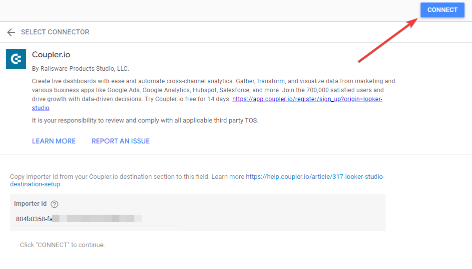This screenshot has height=269, width=472.
Task: Click the blue CONNECT button
Action: pyautogui.click(x=442, y=10)
